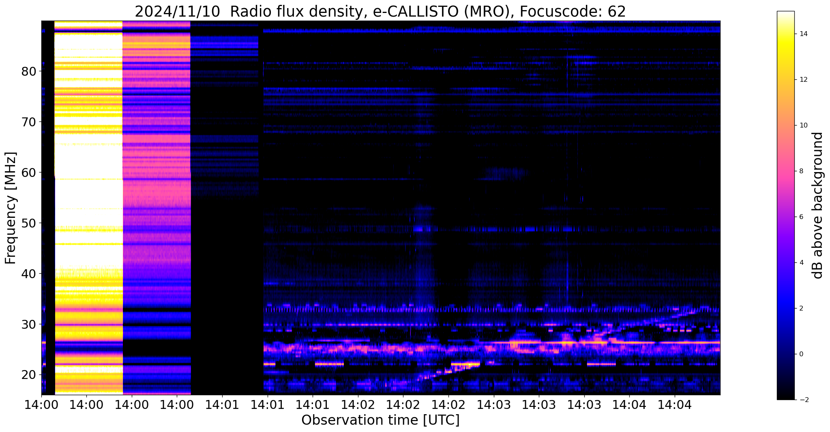
Task: Click the 'dB above background' colorbar label
Action: [x=818, y=205]
